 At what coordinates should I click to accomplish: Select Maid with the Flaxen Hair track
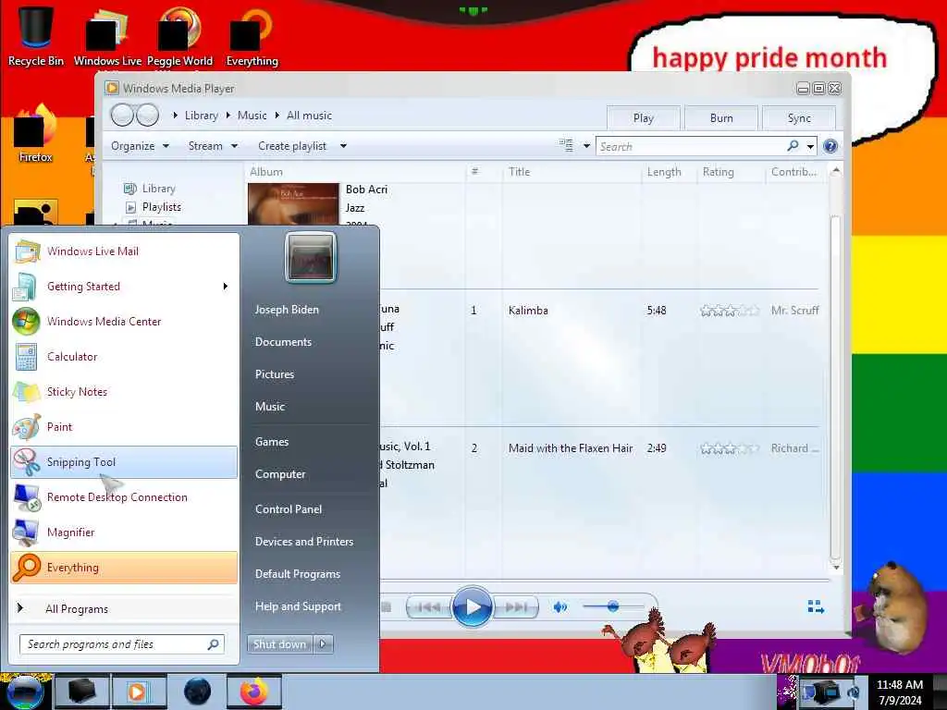pyautogui.click(x=571, y=448)
